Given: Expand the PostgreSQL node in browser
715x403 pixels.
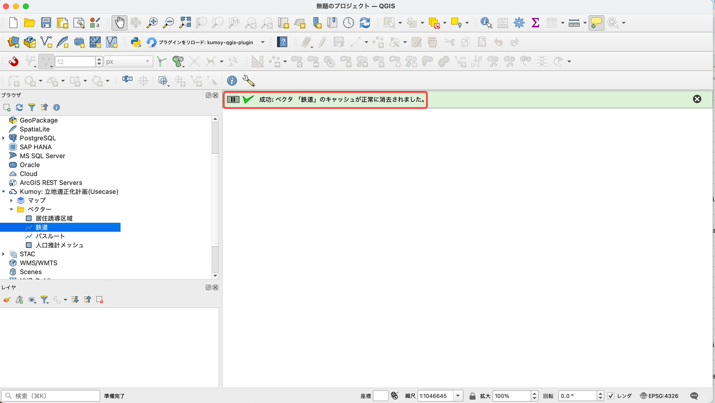Looking at the screenshot, I should coord(3,138).
